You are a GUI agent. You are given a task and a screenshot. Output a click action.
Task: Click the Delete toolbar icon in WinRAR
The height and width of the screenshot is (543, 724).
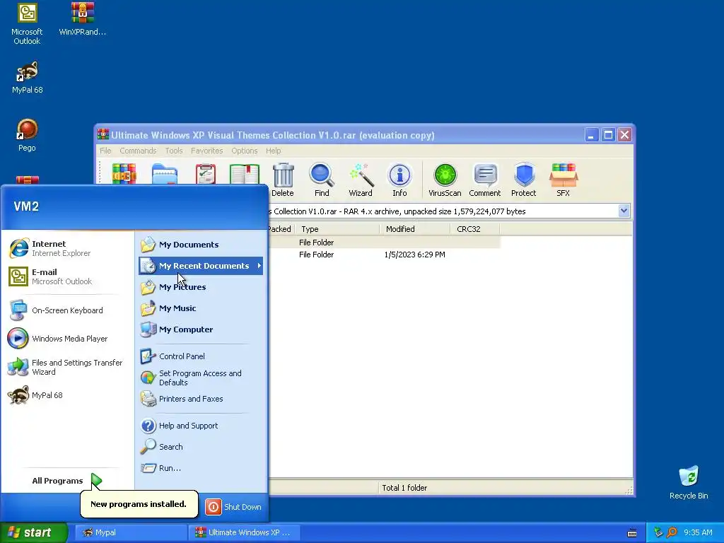pyautogui.click(x=283, y=180)
